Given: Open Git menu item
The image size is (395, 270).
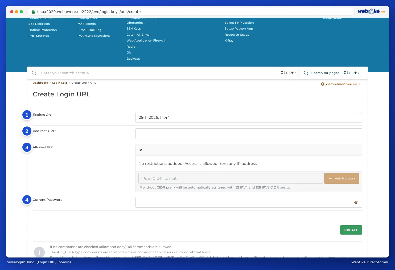Looking at the screenshot, I should pos(129,52).
